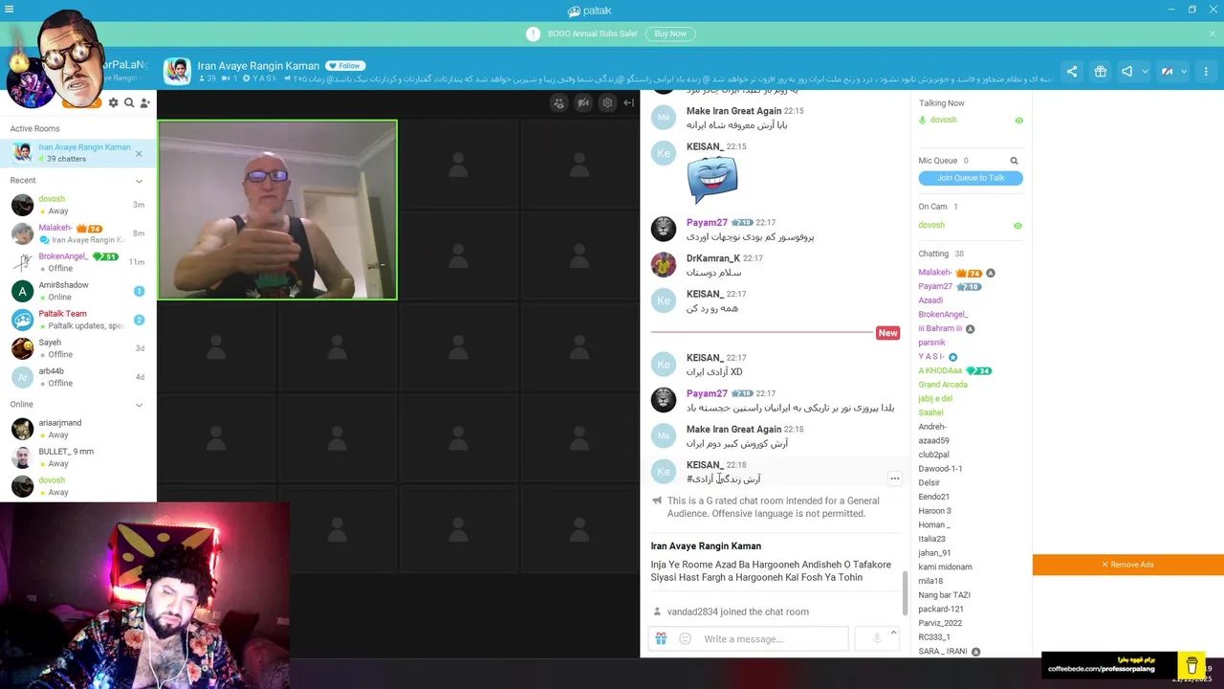The height and width of the screenshot is (689, 1224).
Task: Open Sayeh in Recent list
Action: click(x=77, y=348)
